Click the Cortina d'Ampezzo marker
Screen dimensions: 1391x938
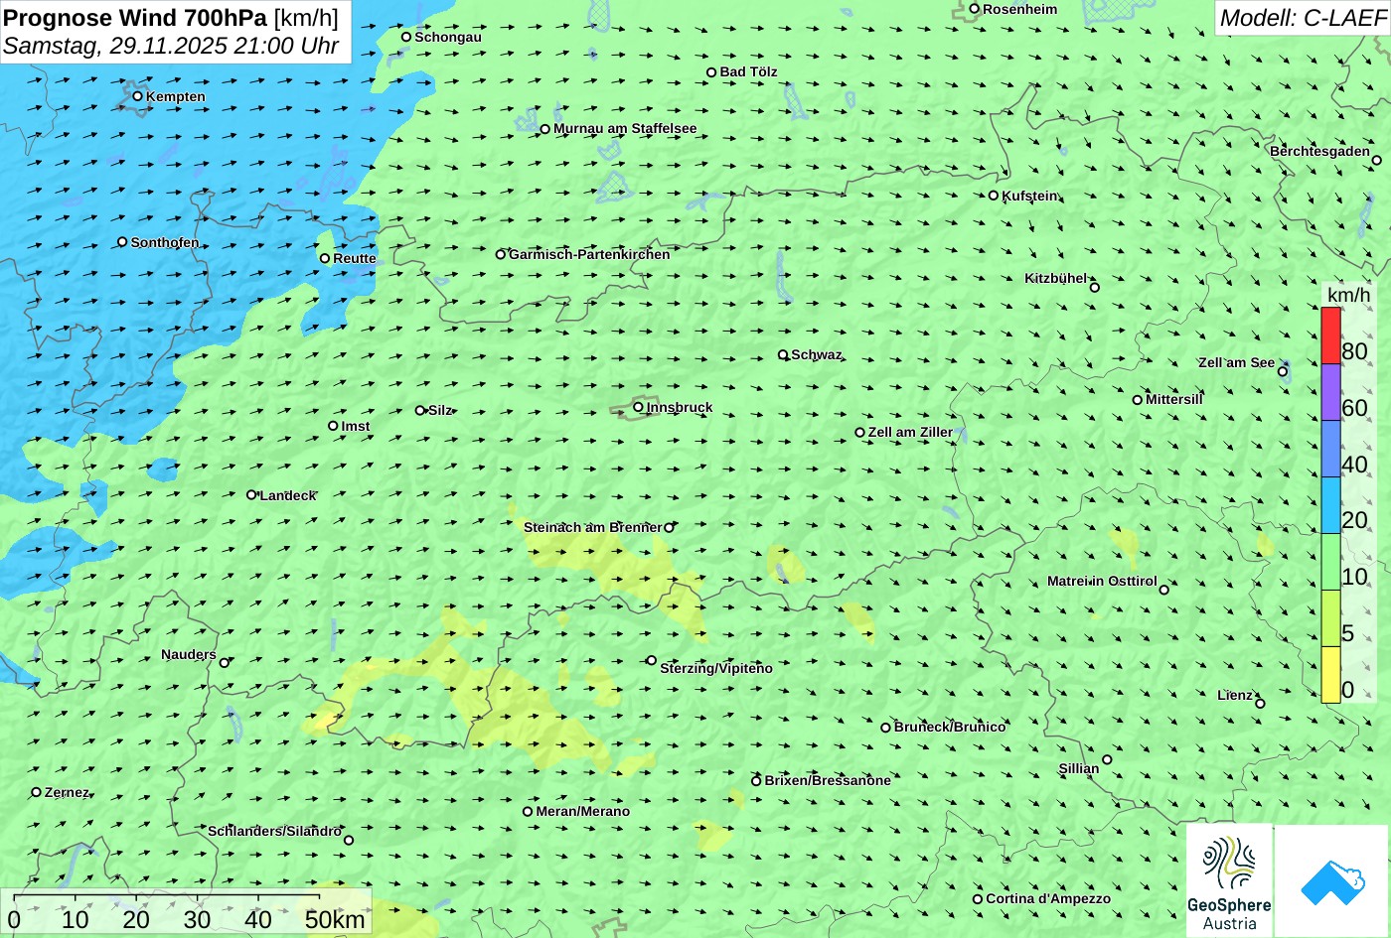tap(977, 899)
